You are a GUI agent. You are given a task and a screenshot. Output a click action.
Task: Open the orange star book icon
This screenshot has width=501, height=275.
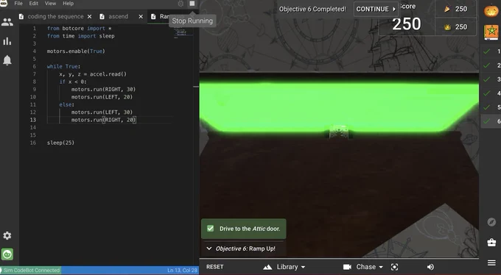click(x=491, y=32)
